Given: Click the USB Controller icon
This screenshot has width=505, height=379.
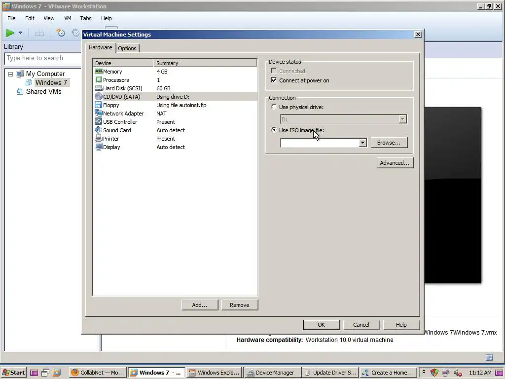Looking at the screenshot, I should pos(99,121).
